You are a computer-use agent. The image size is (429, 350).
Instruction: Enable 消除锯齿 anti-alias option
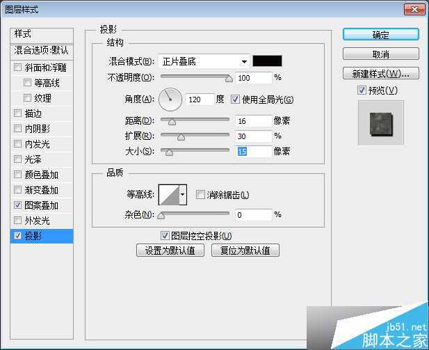pyautogui.click(x=200, y=196)
